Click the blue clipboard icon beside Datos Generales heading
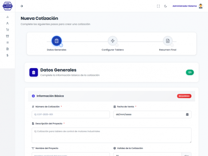This screenshot has height=156, width=208. pos(34,72)
